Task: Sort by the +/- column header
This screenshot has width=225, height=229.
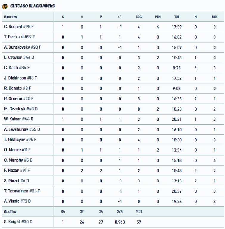Action: click(x=120, y=17)
